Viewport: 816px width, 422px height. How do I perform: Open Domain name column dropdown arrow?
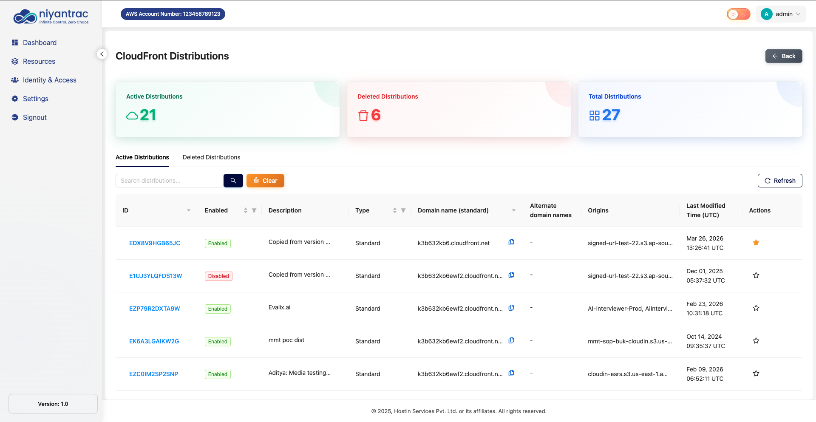514,210
